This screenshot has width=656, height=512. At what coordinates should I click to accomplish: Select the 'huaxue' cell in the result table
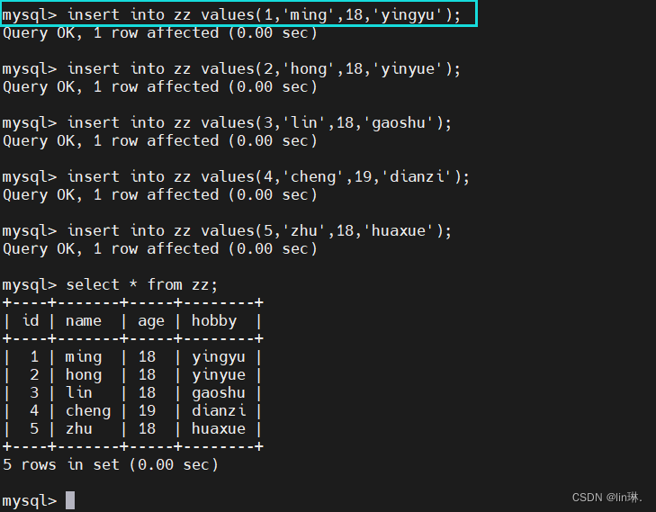tap(218, 428)
